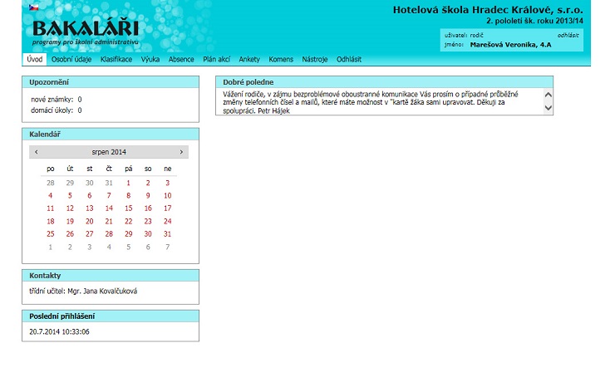Viewport: 615px width, 392px height.
Task: Select gray July 29 in calendar
Action: pyautogui.click(x=70, y=183)
